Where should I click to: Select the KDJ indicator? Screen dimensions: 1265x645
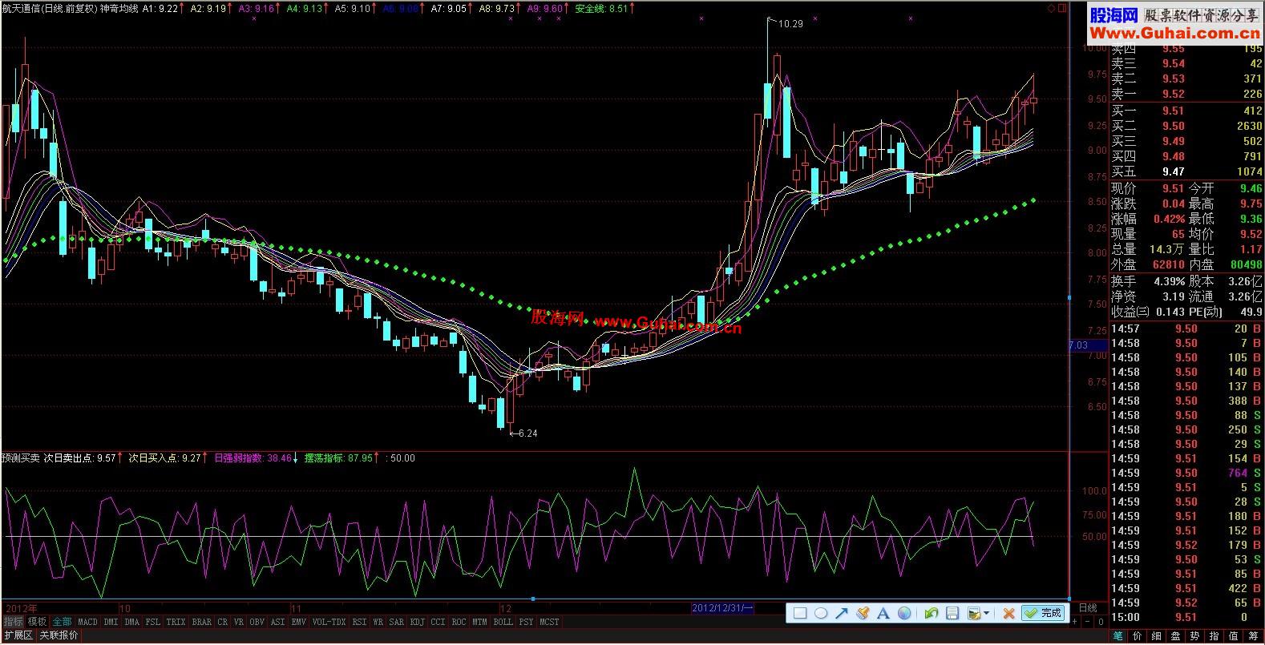[x=417, y=622]
